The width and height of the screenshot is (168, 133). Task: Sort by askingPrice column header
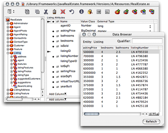tap(91, 48)
